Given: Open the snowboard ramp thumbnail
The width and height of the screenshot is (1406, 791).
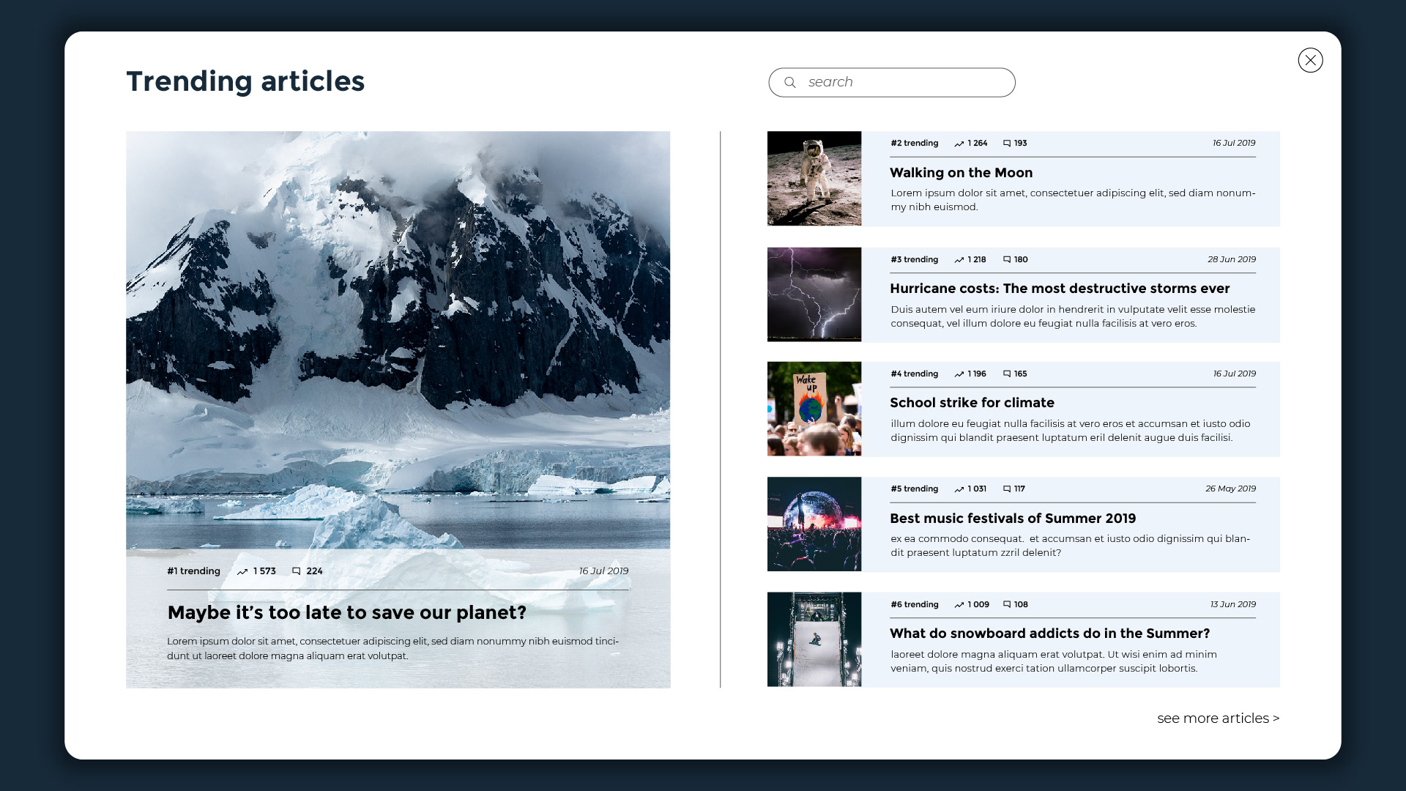Looking at the screenshot, I should click(x=814, y=639).
